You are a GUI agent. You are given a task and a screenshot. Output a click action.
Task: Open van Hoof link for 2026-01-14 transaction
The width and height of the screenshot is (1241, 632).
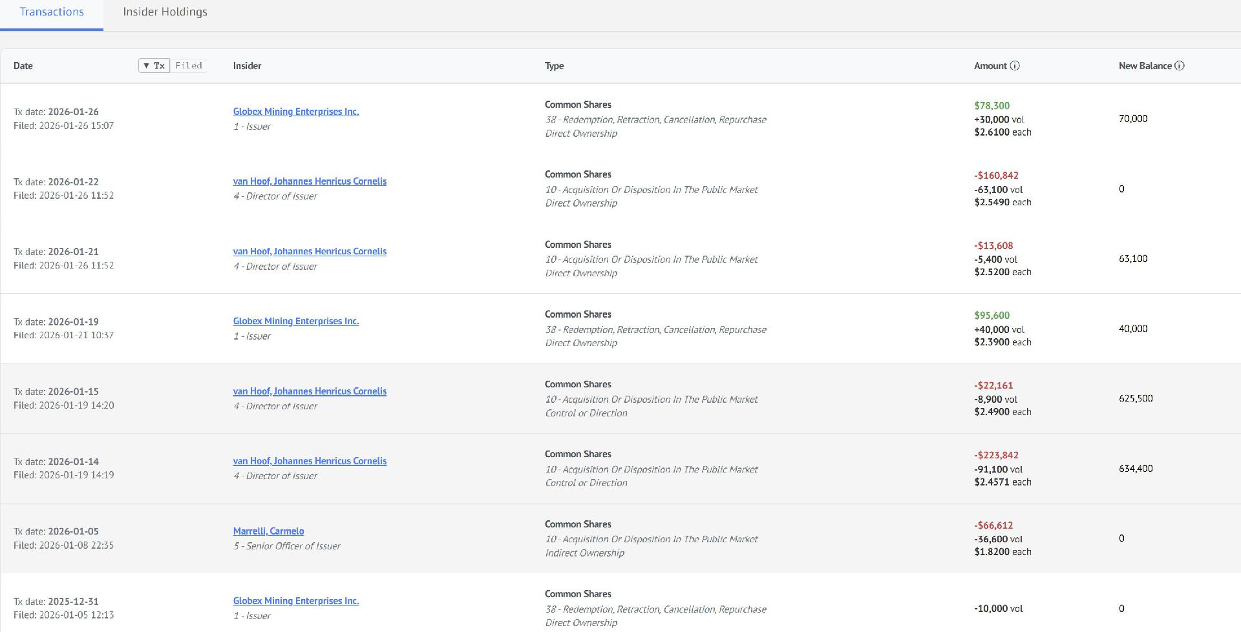(x=310, y=461)
